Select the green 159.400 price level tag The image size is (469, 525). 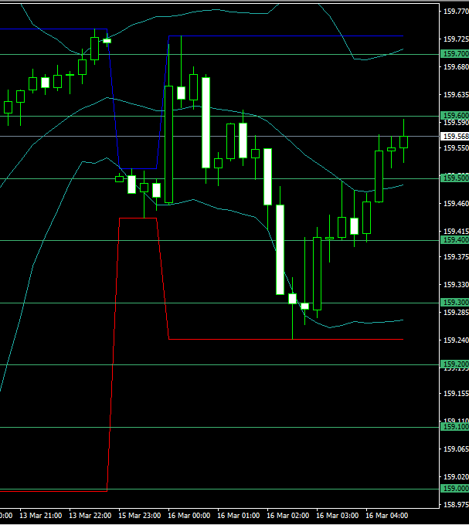[454, 240]
